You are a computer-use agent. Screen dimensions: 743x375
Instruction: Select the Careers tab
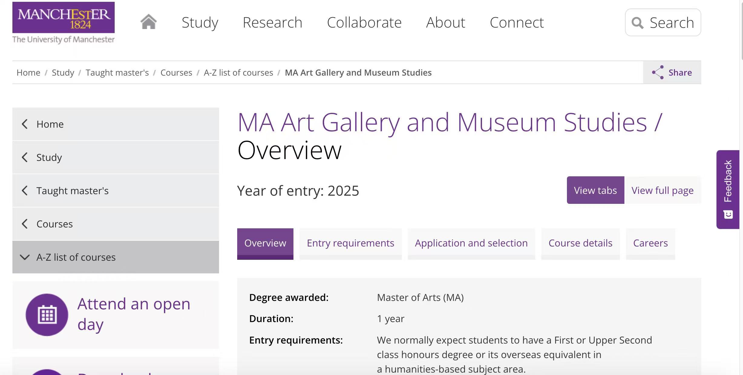click(650, 243)
